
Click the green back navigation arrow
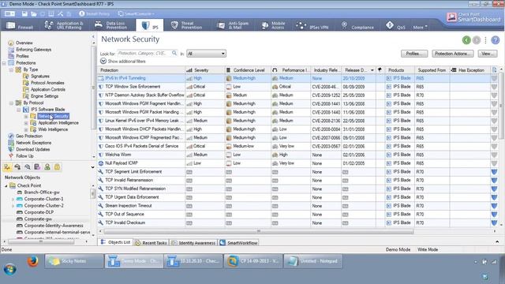466,40
